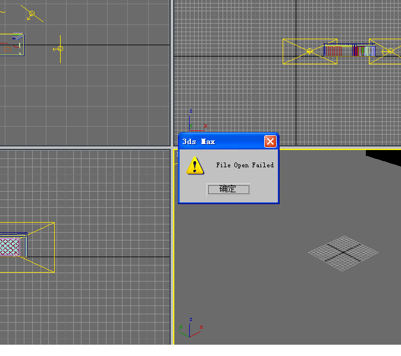Image resolution: width=401 pixels, height=356 pixels.
Task: Click the yellow warning icon in dialog
Action: click(x=195, y=165)
